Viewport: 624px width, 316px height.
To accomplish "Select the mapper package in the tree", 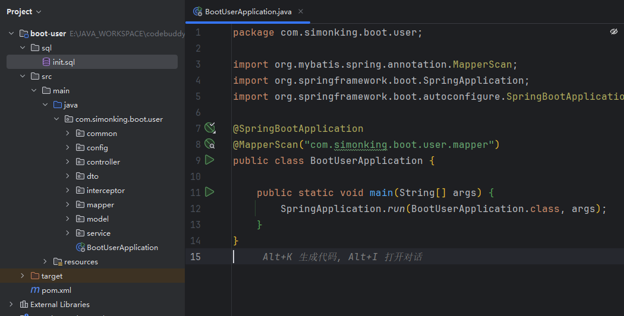I will (100, 205).
